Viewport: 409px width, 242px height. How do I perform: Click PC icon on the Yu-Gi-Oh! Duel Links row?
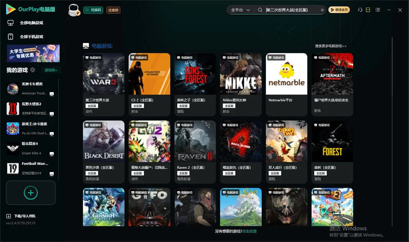click(x=52, y=134)
